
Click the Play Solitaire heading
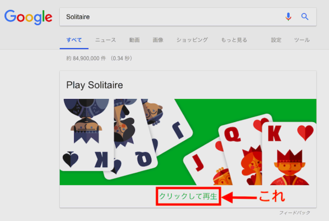[x=95, y=85]
